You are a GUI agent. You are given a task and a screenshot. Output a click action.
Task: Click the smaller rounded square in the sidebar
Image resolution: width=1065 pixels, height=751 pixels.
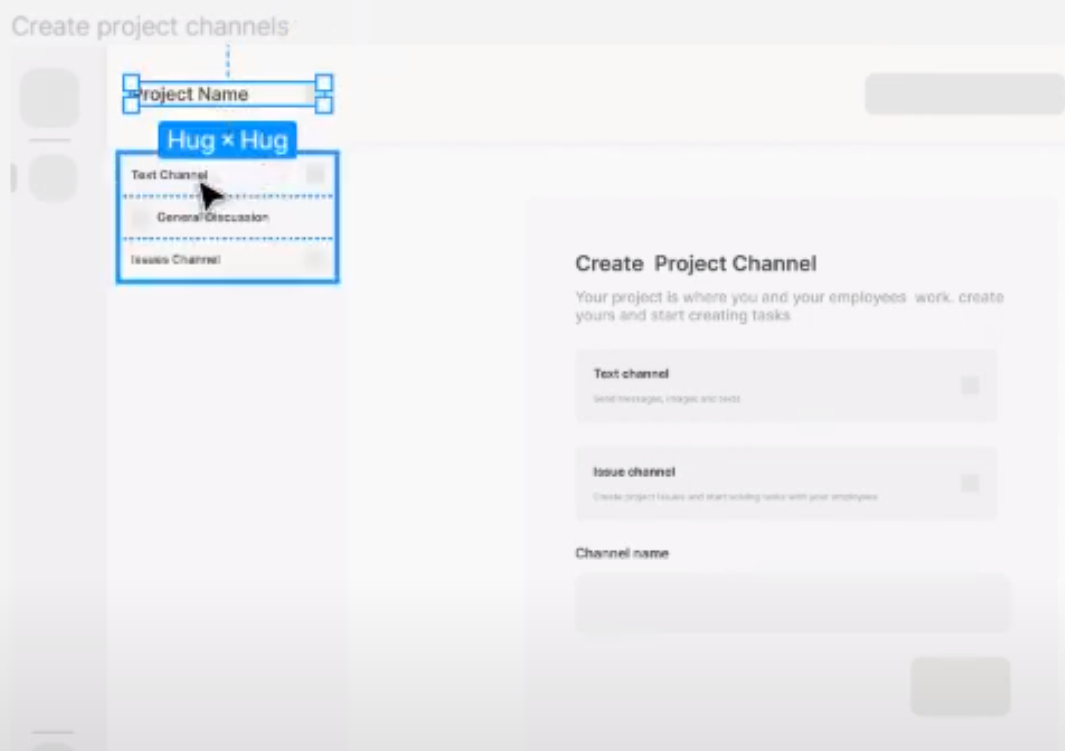pos(53,178)
